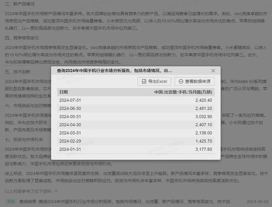Click the ellipsis icon beside 查看数据来源
272x207 pixels.
(181, 81)
